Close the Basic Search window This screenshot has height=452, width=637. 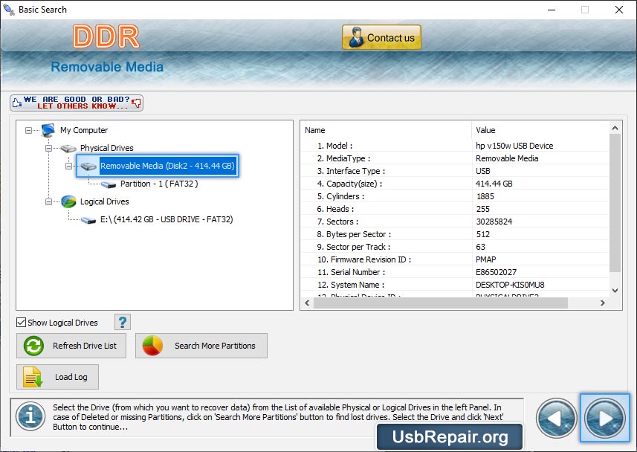(x=618, y=10)
